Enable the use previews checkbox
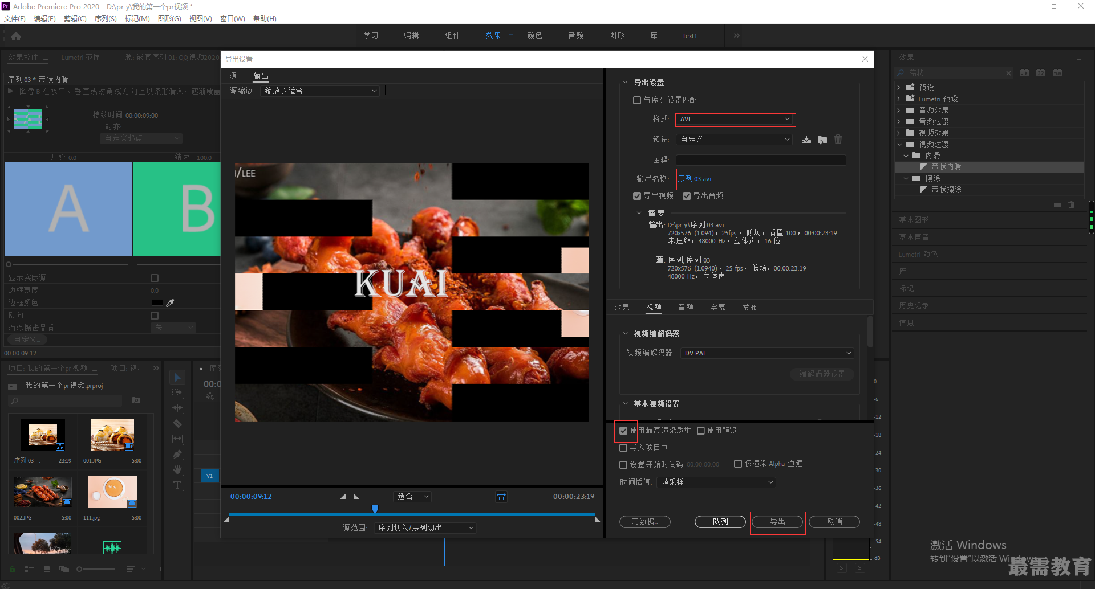 [x=701, y=431]
